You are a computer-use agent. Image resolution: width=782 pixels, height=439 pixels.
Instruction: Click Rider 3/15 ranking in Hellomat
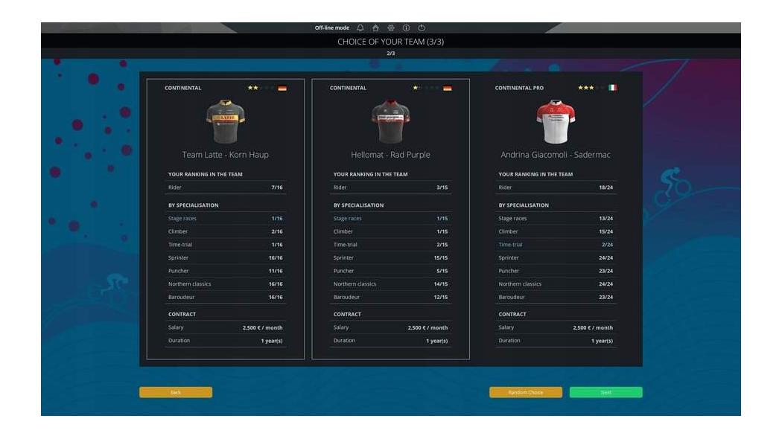coord(390,188)
